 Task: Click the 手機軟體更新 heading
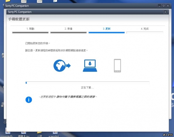click(x=19, y=19)
